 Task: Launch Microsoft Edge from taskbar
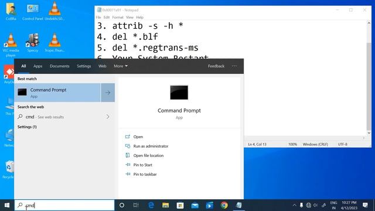[151, 205]
